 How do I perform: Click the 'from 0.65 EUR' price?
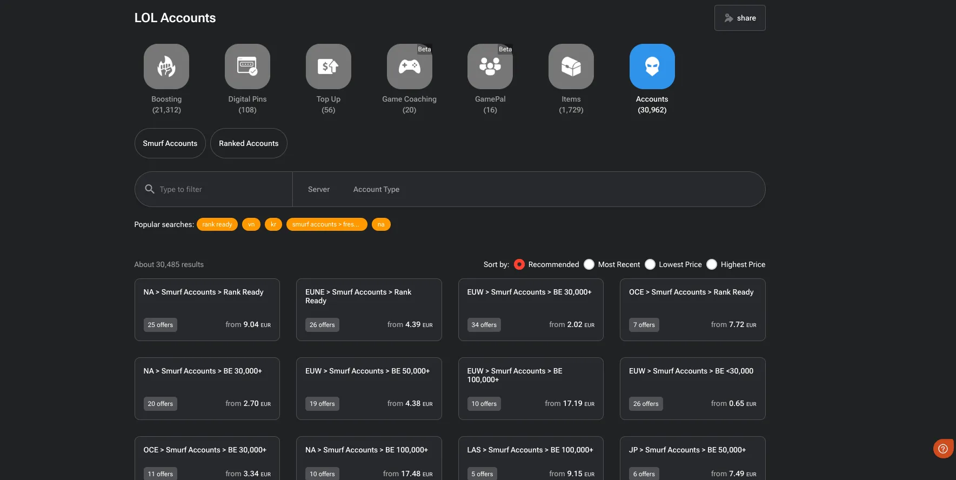(734, 404)
